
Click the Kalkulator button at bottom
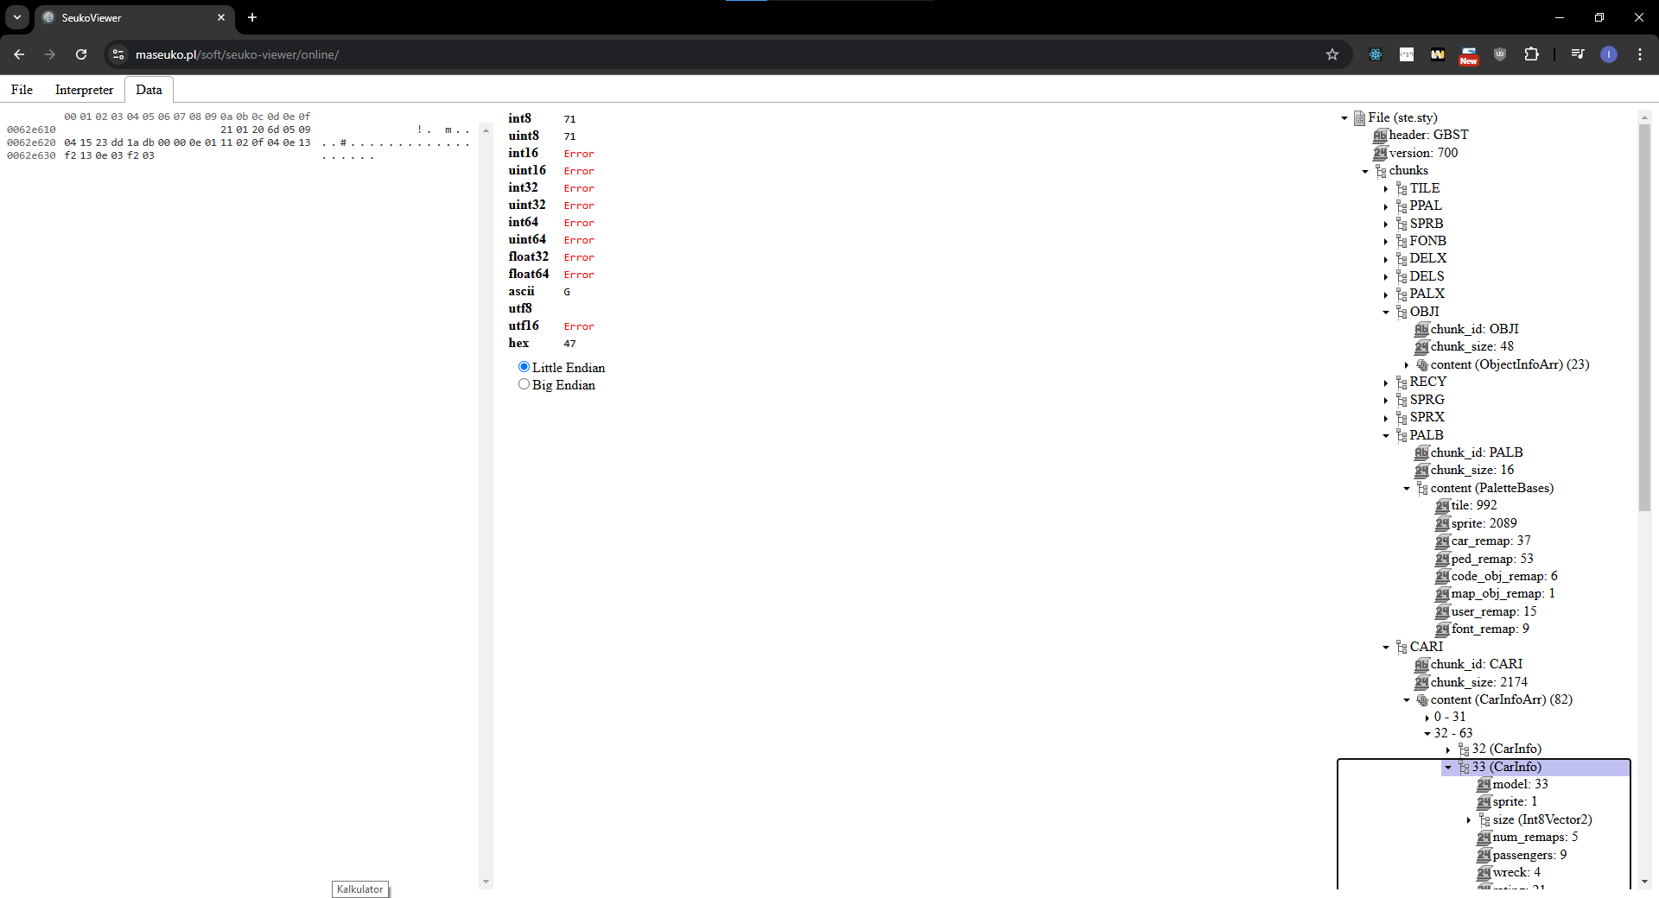pos(359,889)
